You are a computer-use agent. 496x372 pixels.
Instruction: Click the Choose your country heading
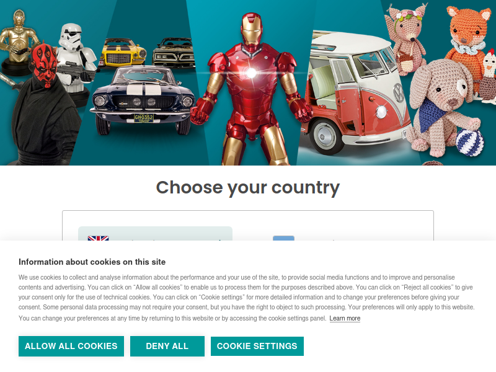(248, 188)
